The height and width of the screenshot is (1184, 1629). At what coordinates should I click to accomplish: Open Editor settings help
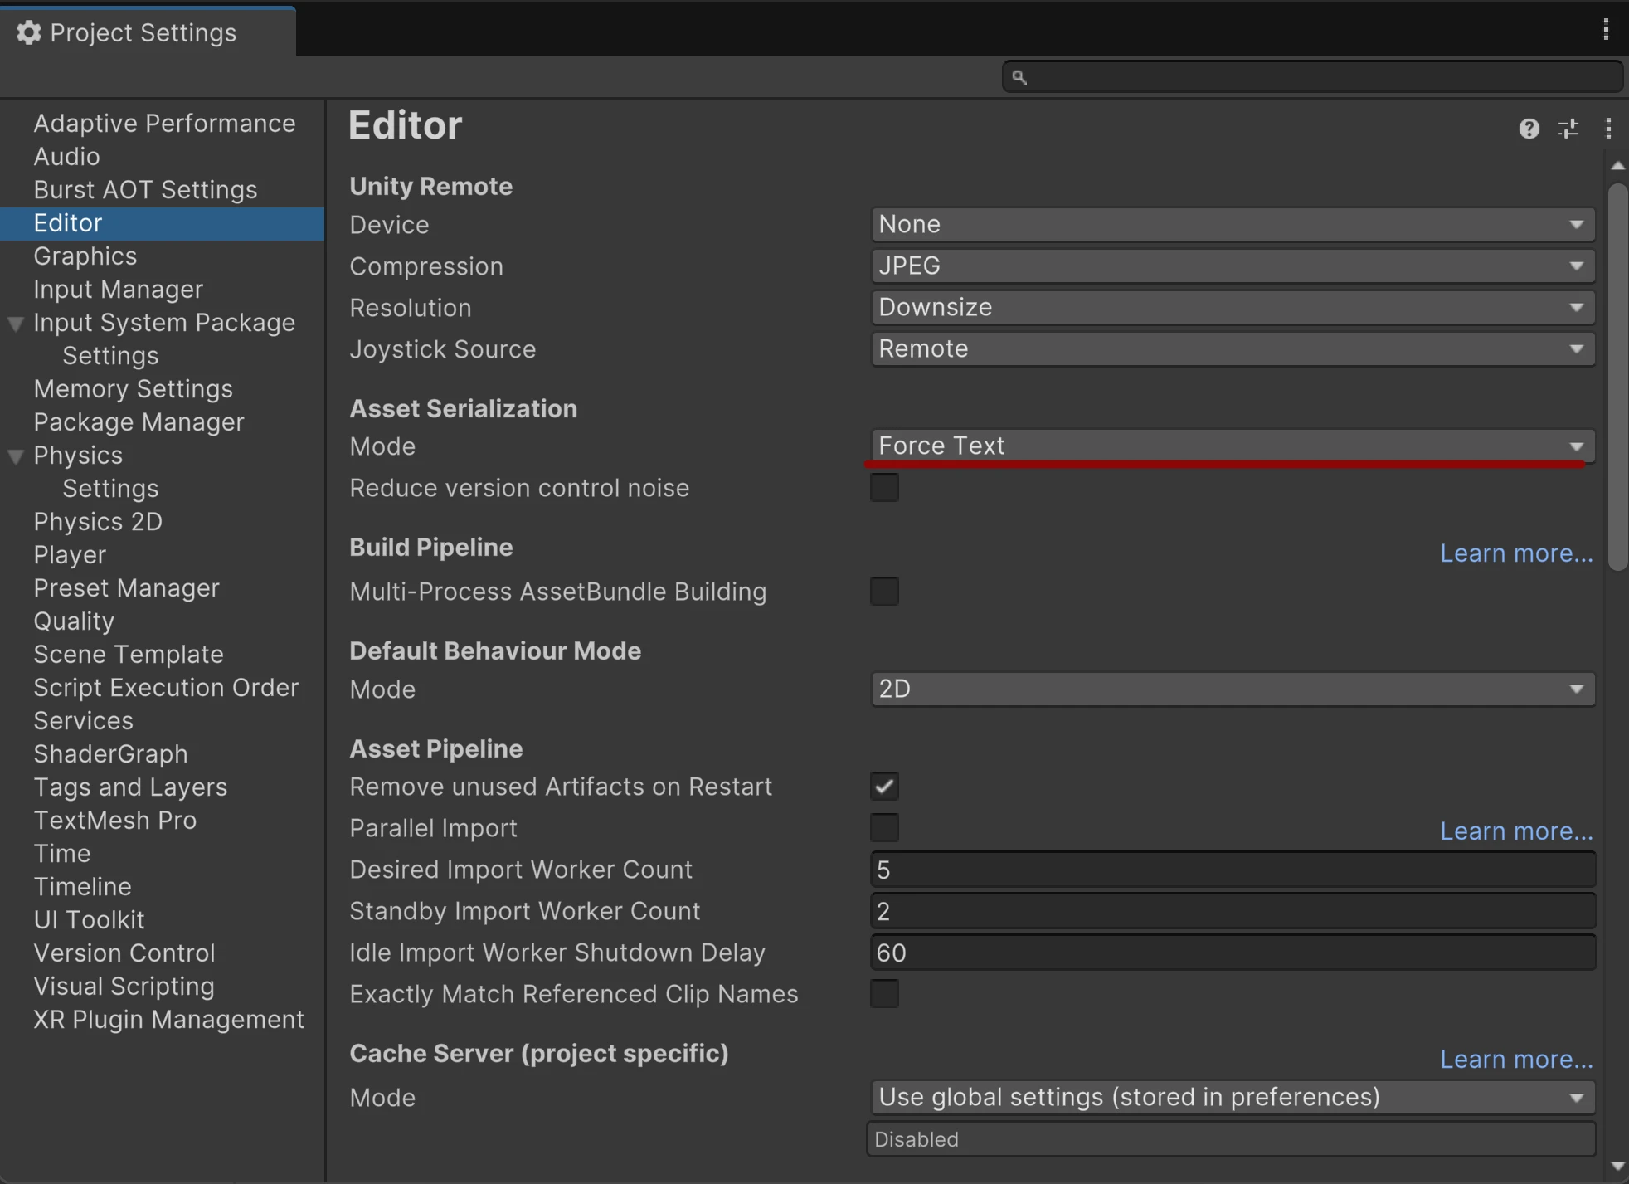coord(1529,129)
